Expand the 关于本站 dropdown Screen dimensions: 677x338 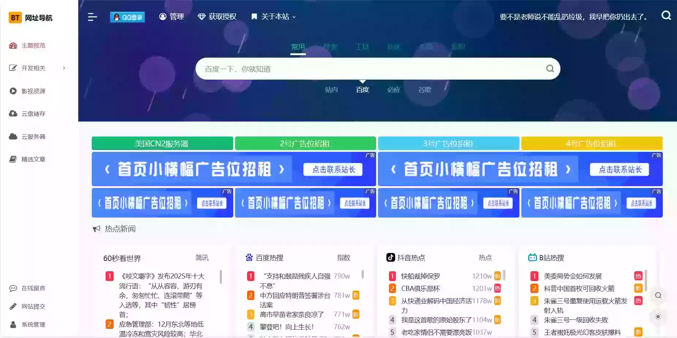(x=272, y=16)
